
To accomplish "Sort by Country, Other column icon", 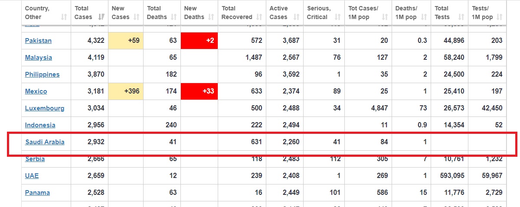I will pos(65,17).
